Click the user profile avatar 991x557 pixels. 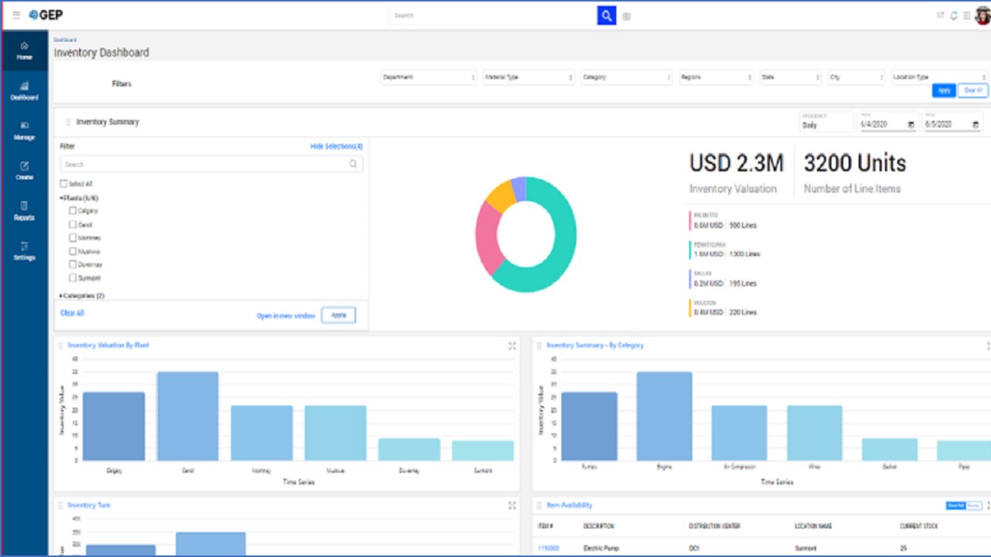click(982, 15)
